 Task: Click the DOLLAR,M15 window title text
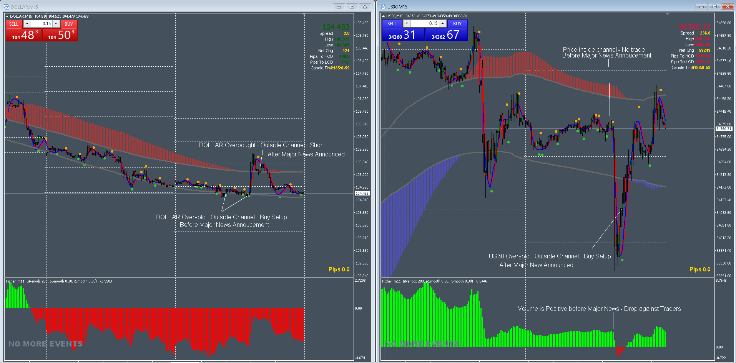click(x=25, y=7)
